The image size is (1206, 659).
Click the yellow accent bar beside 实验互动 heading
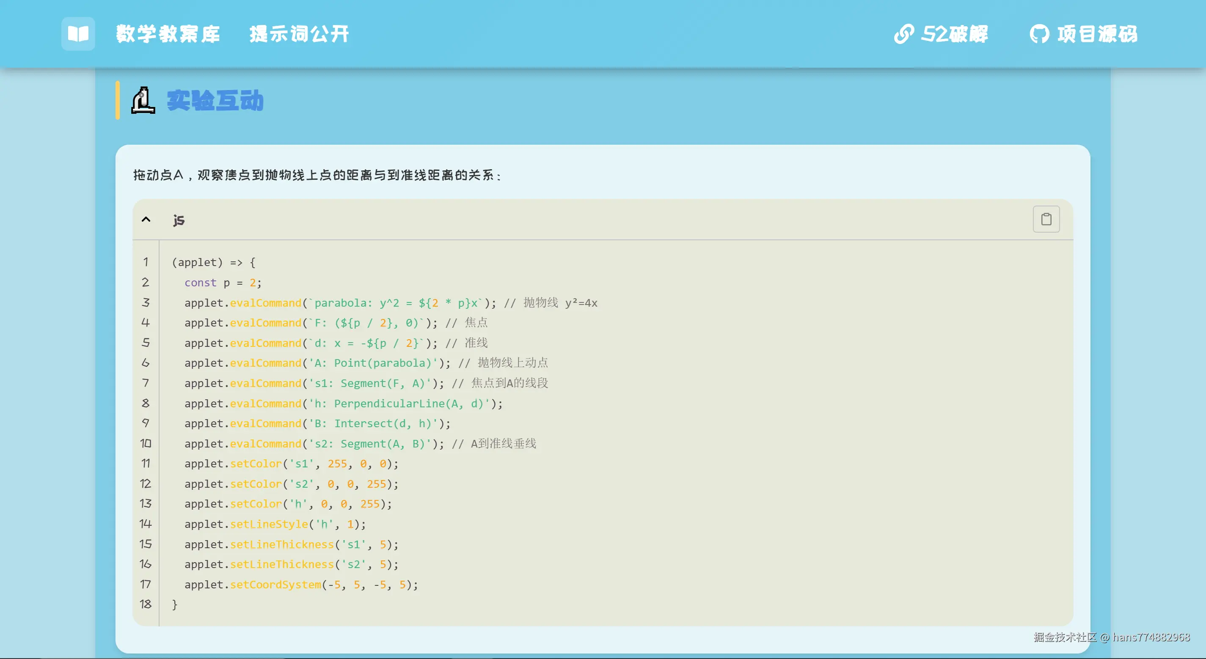pyautogui.click(x=118, y=100)
